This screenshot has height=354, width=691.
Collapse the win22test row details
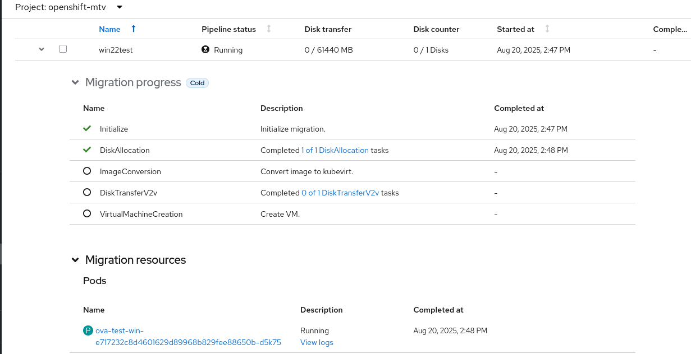[x=41, y=49]
